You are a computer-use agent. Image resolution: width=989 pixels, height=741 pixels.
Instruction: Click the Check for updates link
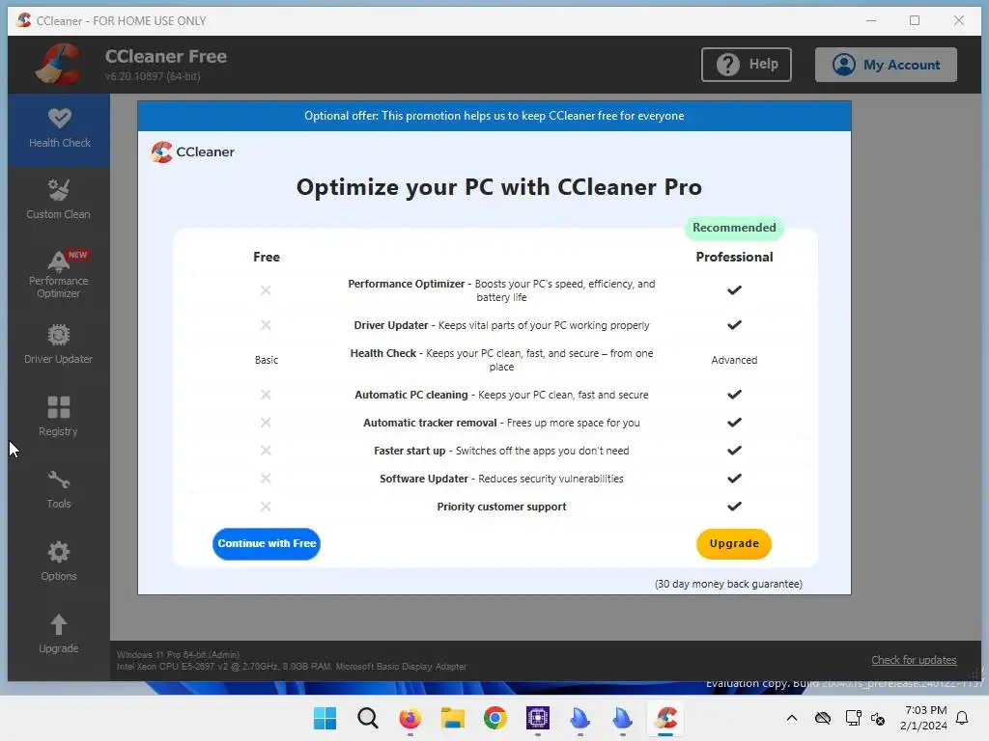(914, 660)
